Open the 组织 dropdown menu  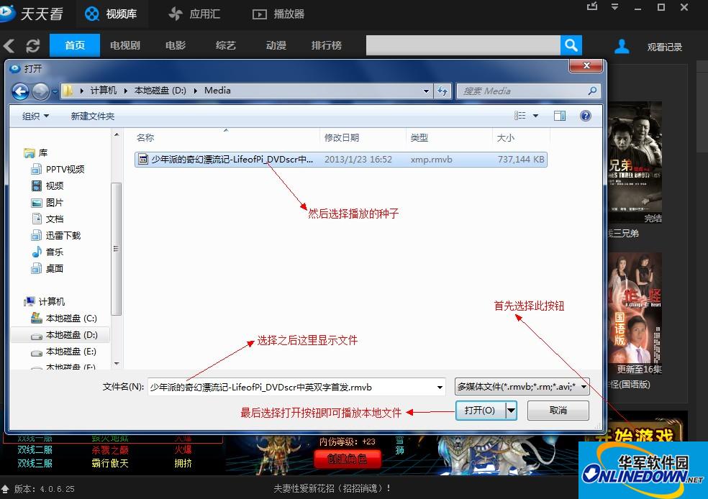34,115
